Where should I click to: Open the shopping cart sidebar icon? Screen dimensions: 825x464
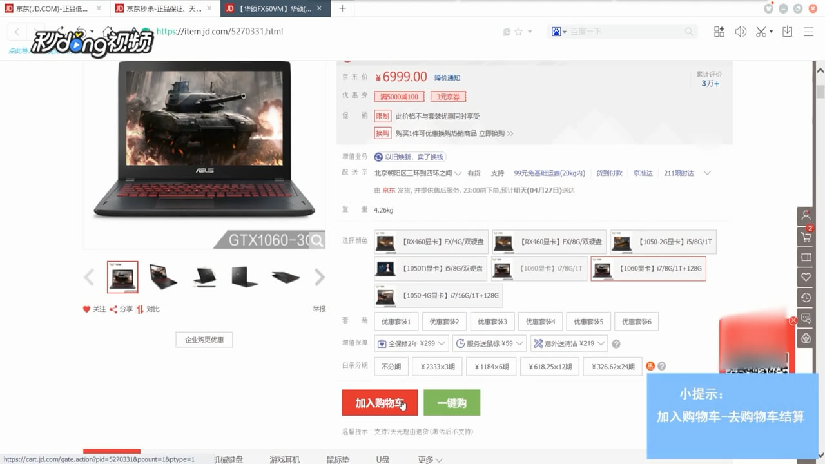pos(805,237)
